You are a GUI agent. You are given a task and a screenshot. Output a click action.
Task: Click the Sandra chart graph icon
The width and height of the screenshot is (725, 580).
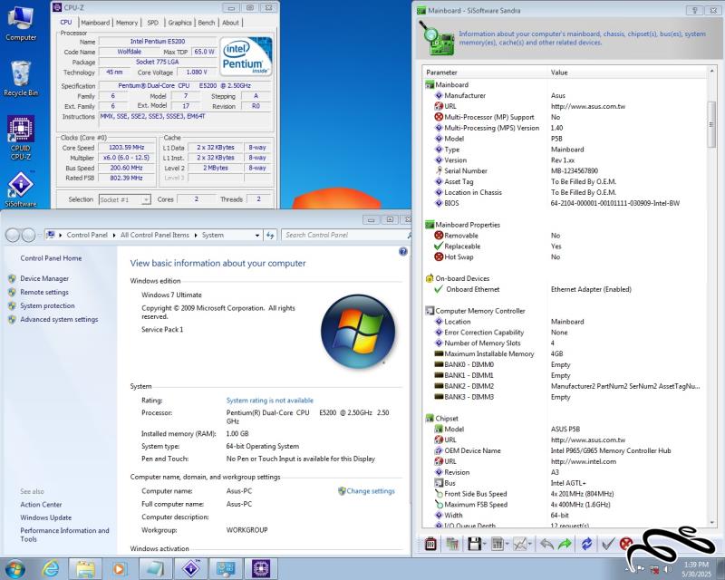519,544
